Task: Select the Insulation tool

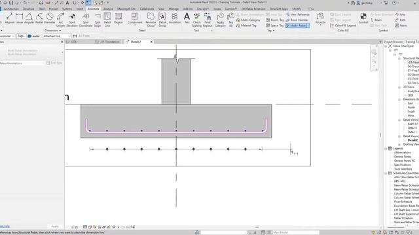Action: tap(175, 19)
